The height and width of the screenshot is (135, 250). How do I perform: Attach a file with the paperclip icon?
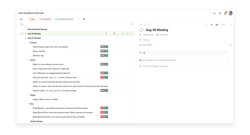coord(140,53)
